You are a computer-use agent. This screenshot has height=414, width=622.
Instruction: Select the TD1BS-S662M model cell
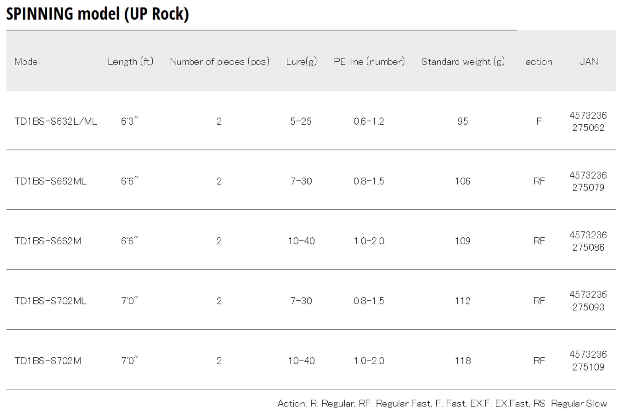click(x=48, y=241)
